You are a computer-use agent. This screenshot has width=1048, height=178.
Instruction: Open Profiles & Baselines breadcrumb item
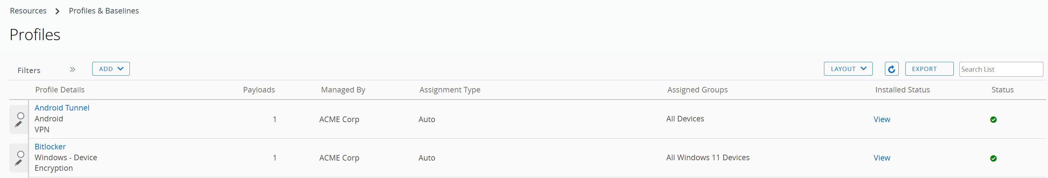tap(104, 11)
